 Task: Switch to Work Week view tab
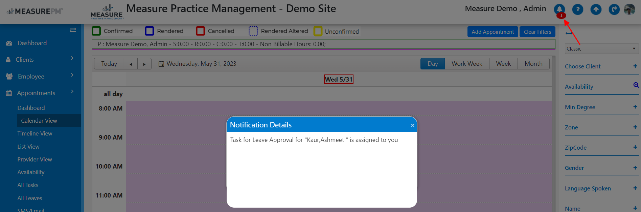tap(467, 64)
